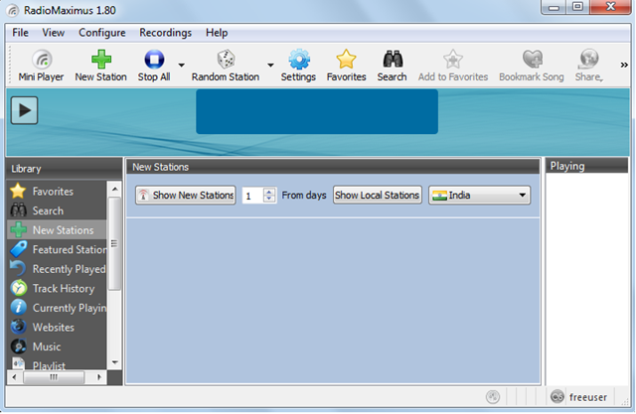Screen dimensions: 636x414
Task: Click the New Stations panel header
Action: pyautogui.click(x=333, y=167)
